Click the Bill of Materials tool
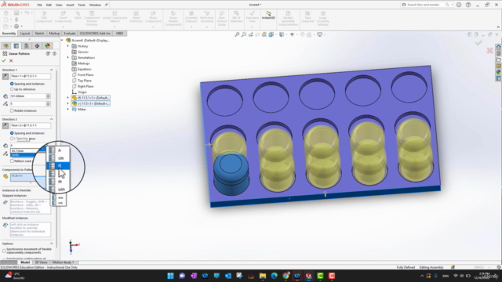 coord(236,17)
